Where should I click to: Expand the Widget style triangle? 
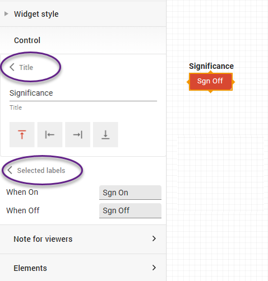tap(6, 13)
